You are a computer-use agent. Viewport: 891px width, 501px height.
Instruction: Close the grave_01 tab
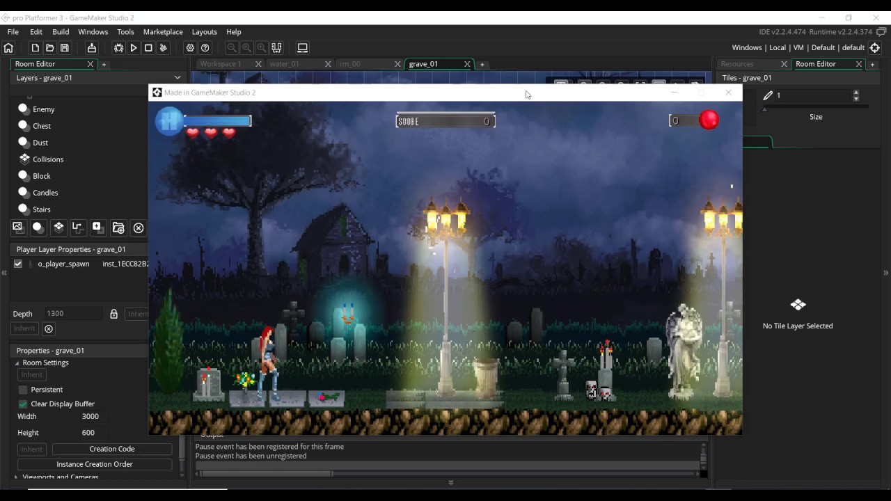[467, 64]
